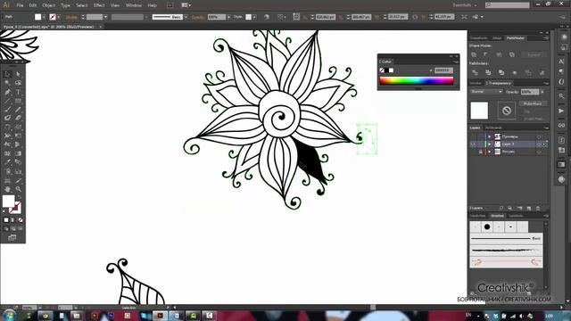This screenshot has width=571, height=321.
Task: Select the Selection tool (black arrow)
Action: (7, 74)
